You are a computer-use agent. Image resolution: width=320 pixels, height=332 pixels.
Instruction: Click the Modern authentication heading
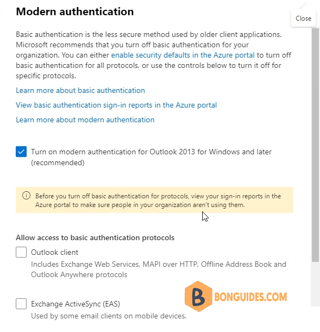[x=75, y=11]
